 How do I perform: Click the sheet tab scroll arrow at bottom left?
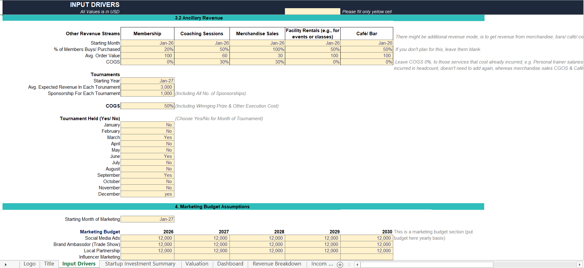tap(6, 265)
